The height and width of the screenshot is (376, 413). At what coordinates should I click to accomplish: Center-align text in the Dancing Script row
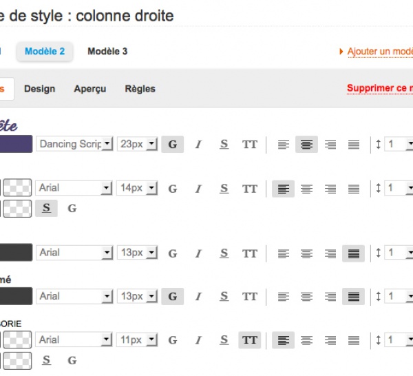(306, 145)
